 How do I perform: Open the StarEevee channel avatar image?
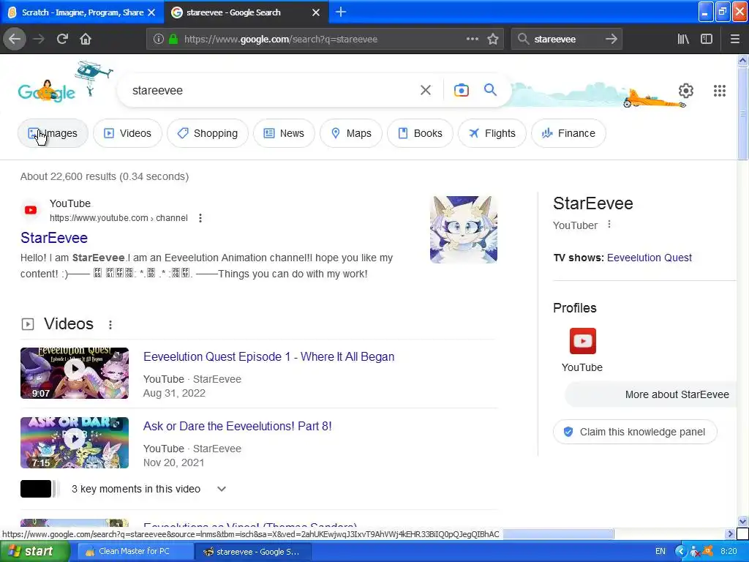463,229
